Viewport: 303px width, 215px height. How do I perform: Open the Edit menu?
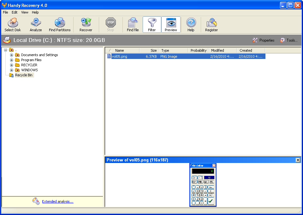click(15, 12)
